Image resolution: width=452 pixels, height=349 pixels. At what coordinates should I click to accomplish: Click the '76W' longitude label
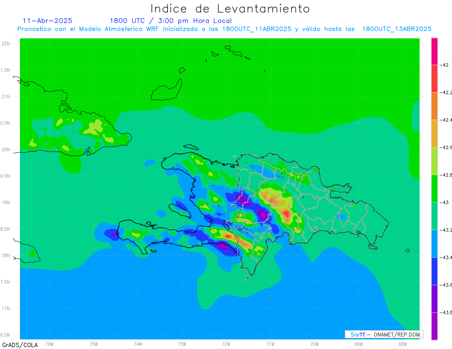[49, 344]
